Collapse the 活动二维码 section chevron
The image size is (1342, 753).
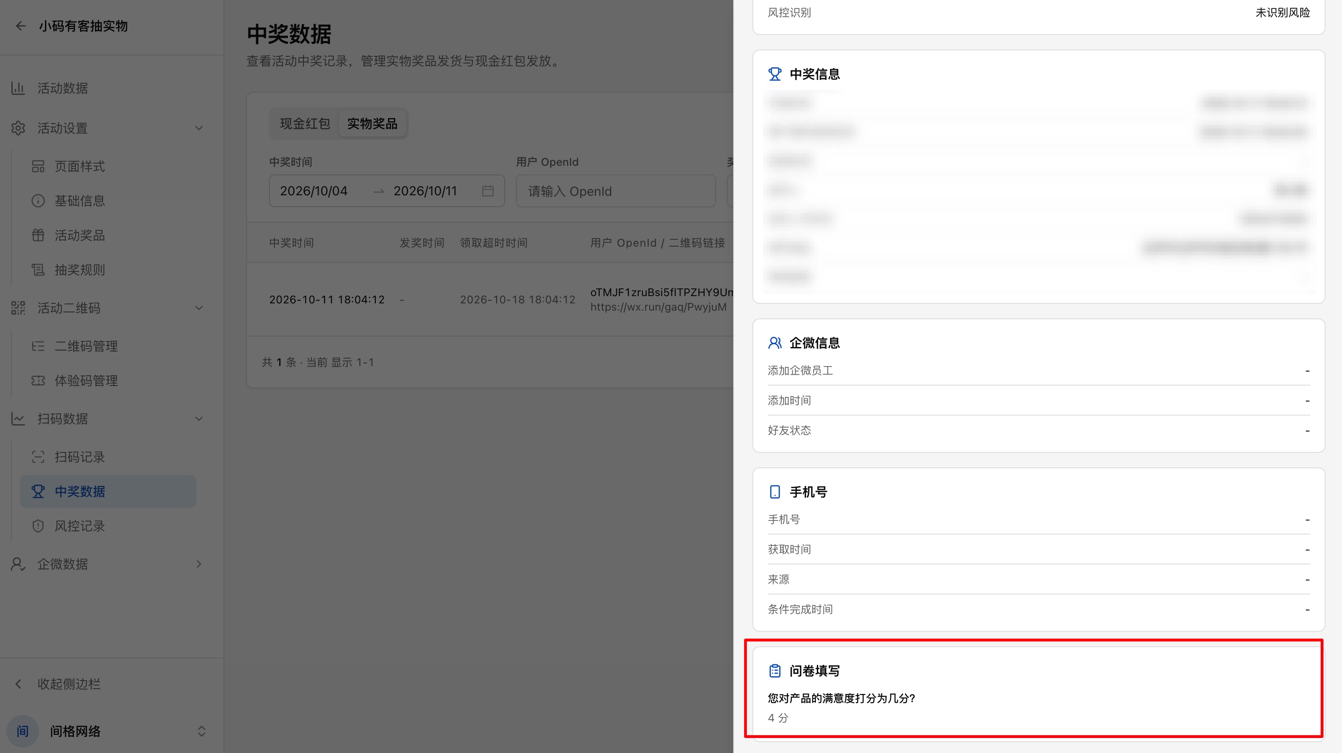[199, 308]
